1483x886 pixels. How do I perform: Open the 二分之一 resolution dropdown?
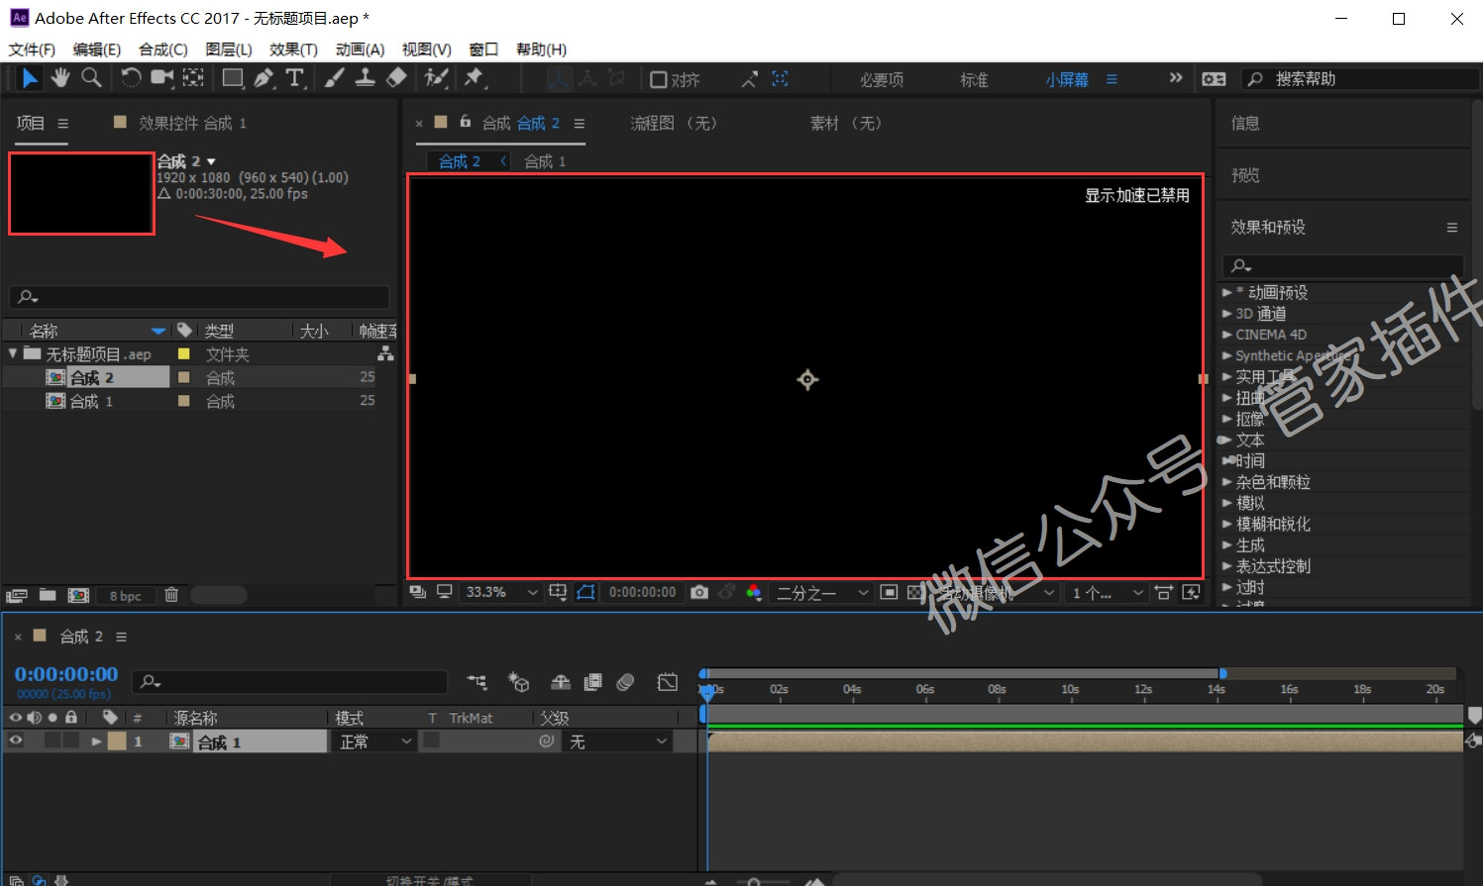(821, 592)
